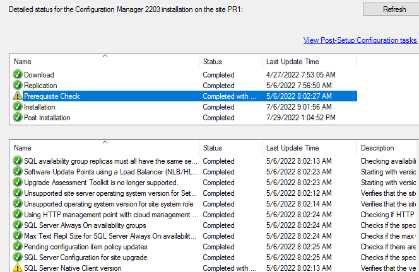Select 'Unsupported operating system version for site system role'
The height and width of the screenshot is (272, 419).
pyautogui.click(x=216, y=204)
